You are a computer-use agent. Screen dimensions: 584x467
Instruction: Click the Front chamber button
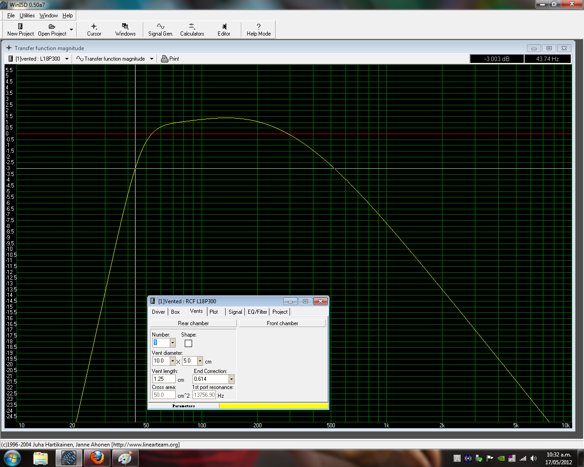tap(282, 323)
